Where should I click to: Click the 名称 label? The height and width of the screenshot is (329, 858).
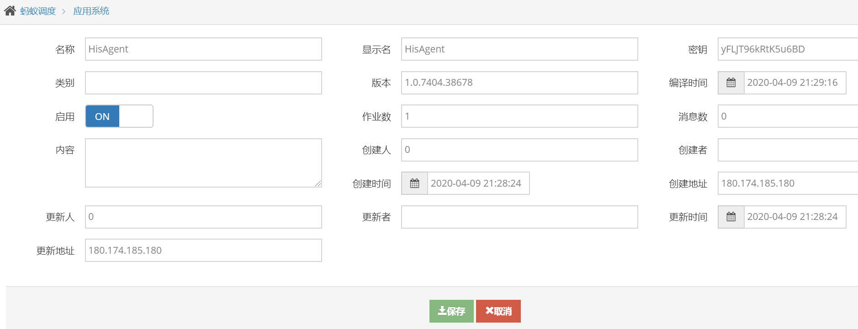click(65, 49)
